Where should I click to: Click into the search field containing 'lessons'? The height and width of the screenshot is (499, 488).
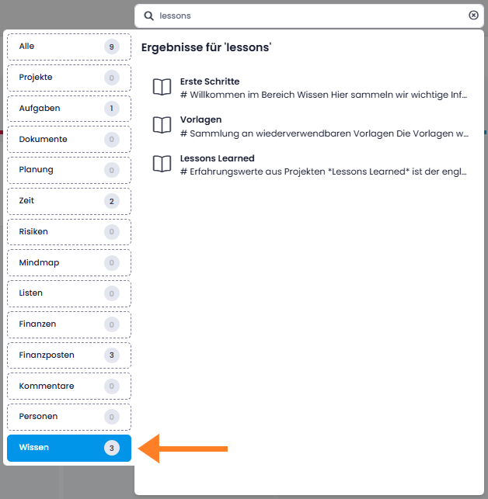point(308,16)
